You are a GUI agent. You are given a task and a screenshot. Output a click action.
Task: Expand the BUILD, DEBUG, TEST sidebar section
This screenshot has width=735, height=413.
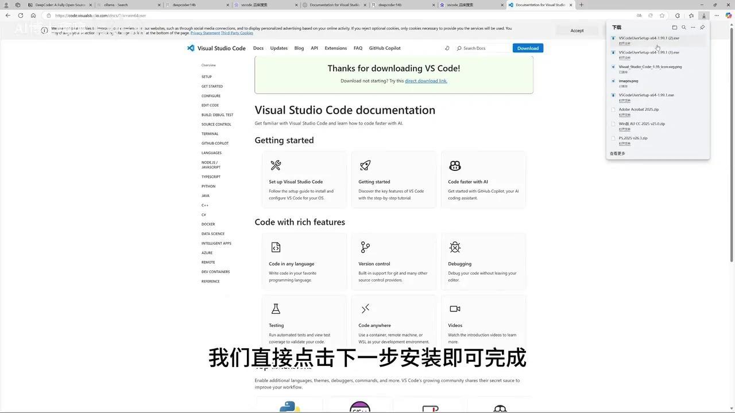217,115
